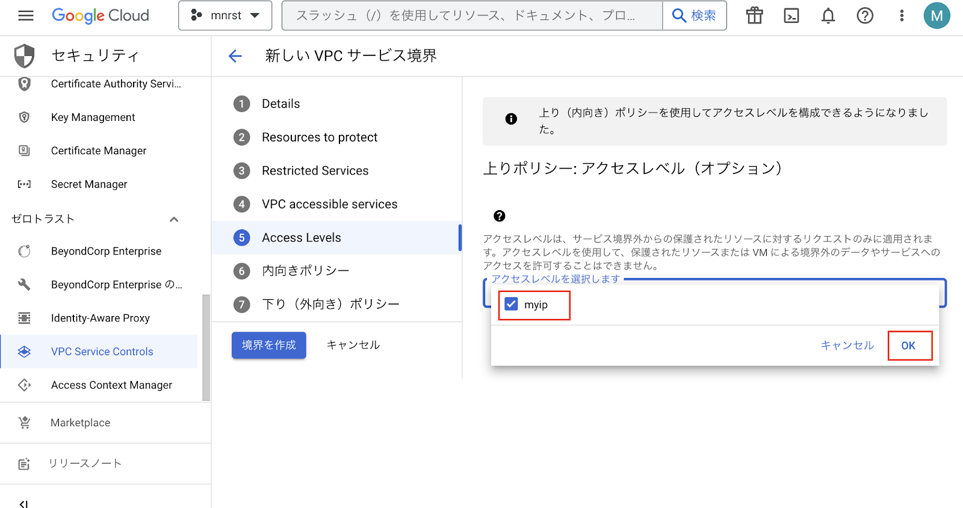Screen dimensions: 963x508
Task: Click the Key Management shield icon
Action: point(24,117)
